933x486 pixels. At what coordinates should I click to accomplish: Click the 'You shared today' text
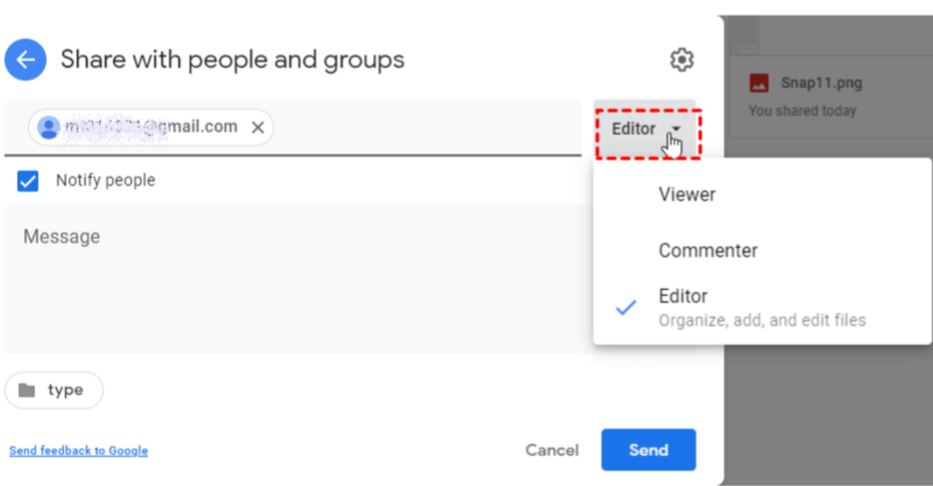802,111
